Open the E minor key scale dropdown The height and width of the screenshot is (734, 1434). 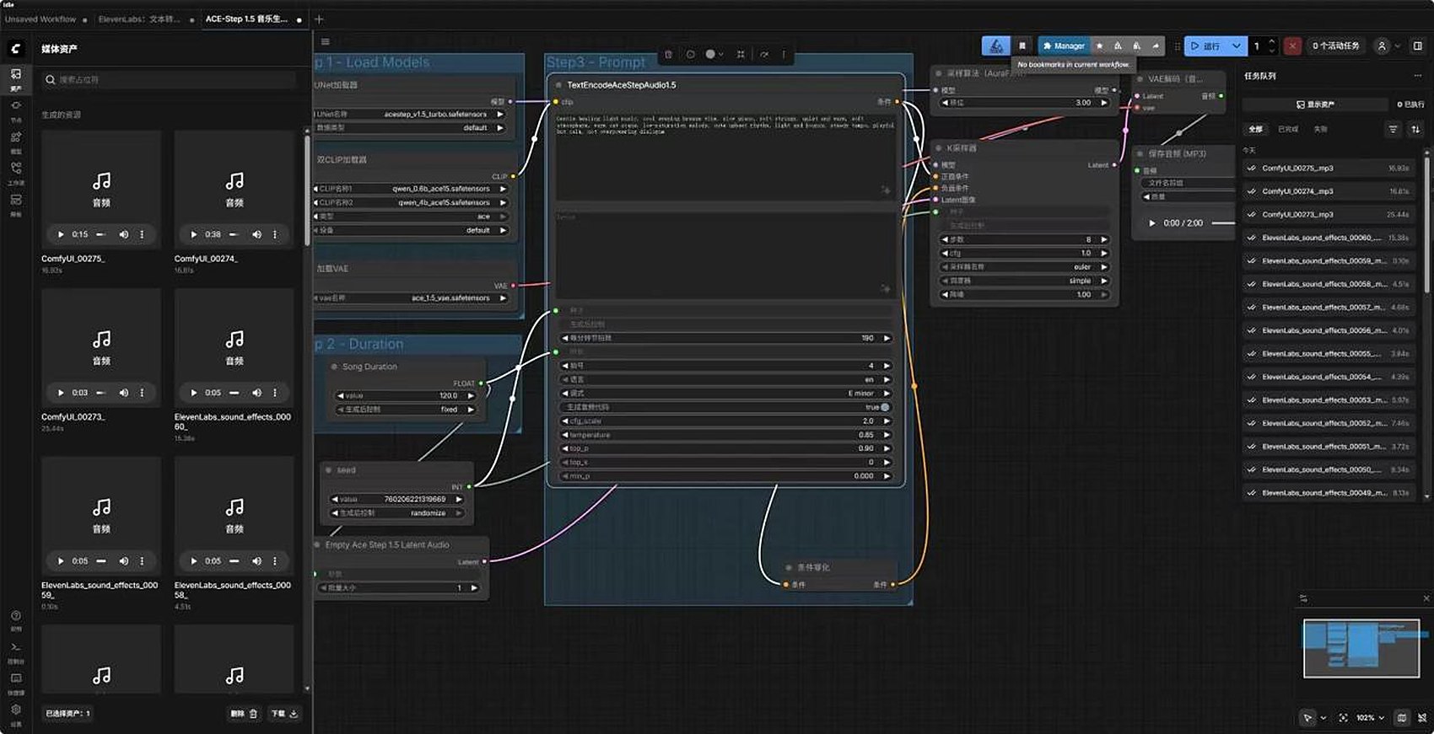[726, 394]
